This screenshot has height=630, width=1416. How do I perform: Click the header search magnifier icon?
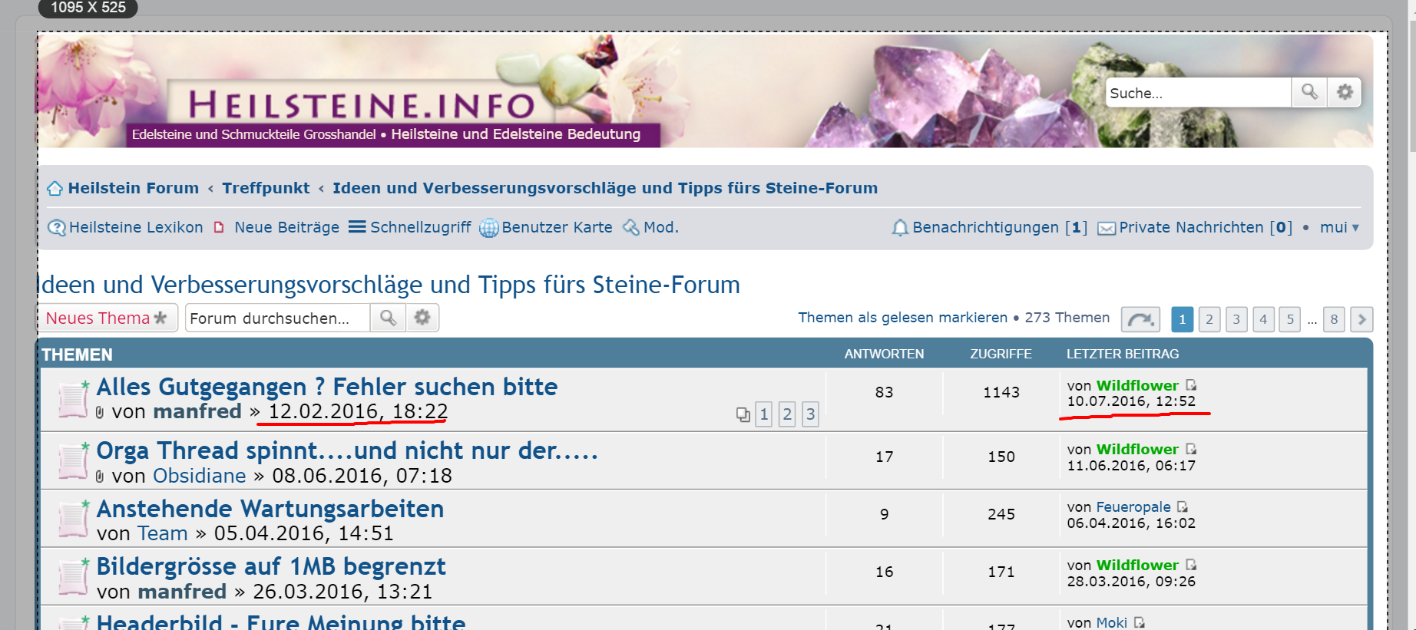coord(1309,92)
